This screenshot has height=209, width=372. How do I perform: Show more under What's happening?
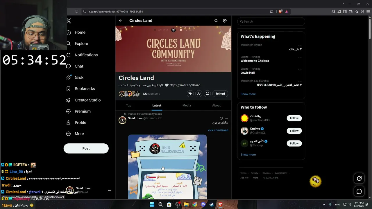[x=248, y=94]
